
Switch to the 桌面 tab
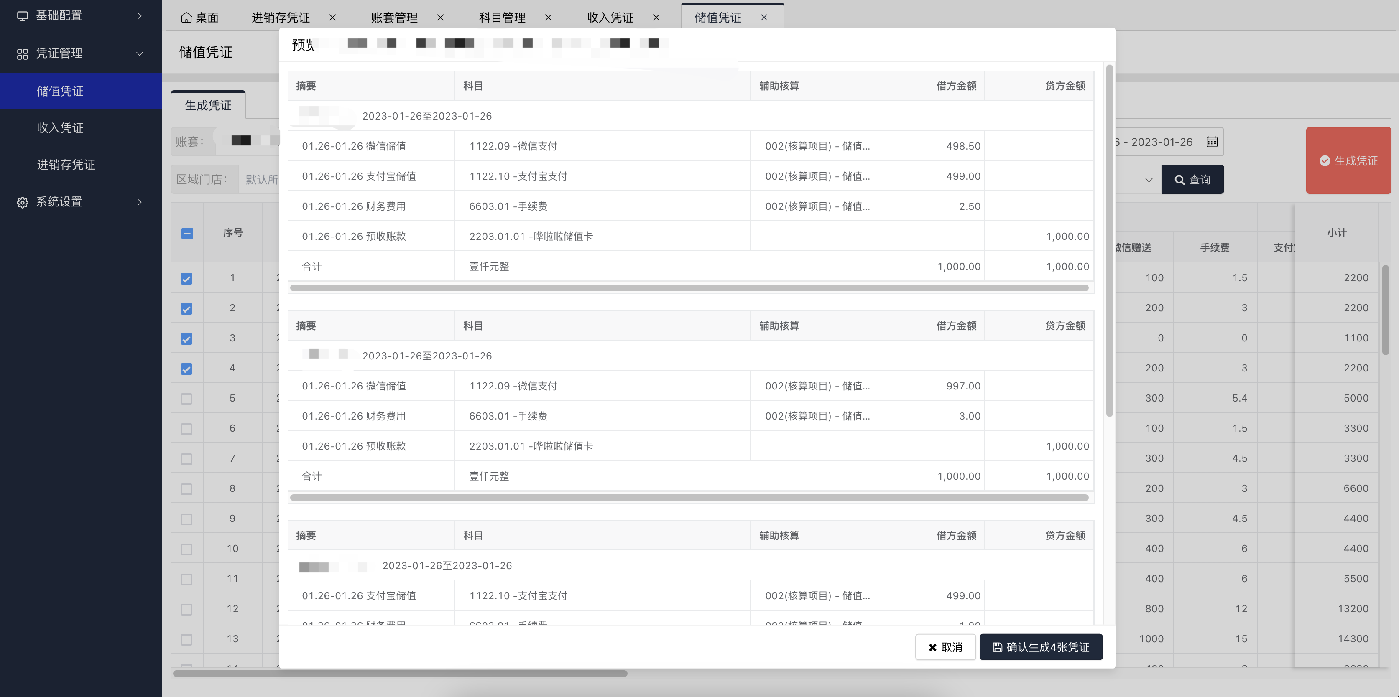coord(199,18)
